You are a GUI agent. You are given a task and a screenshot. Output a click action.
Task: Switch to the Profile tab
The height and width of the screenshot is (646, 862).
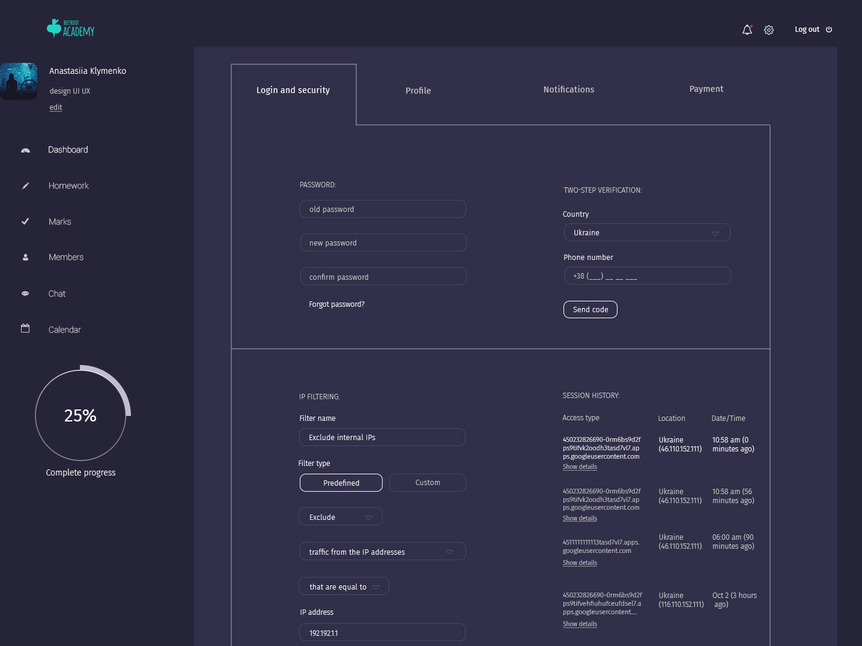(418, 91)
